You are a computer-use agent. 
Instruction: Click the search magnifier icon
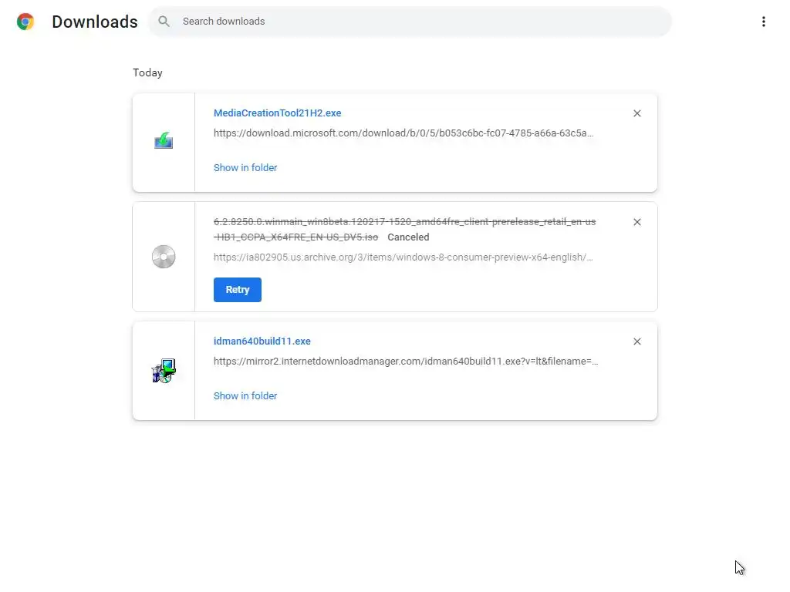(x=164, y=22)
